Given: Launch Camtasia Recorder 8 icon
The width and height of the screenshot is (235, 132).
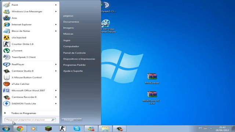Looking at the screenshot, I should [7, 97].
